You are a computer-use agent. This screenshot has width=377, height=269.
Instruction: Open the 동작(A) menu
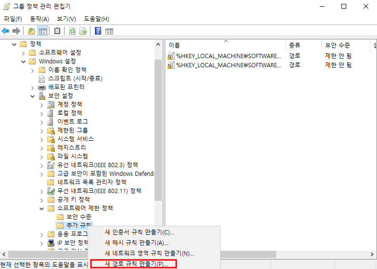tap(39, 19)
